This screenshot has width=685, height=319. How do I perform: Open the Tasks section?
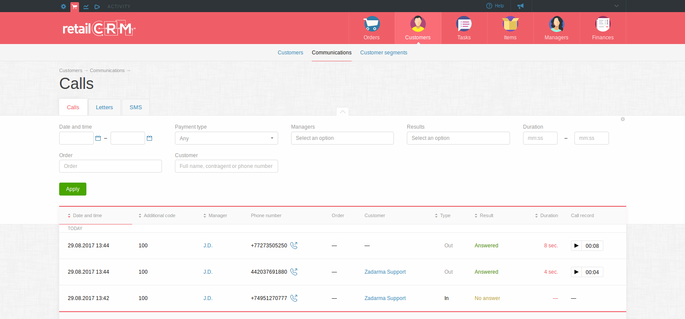[464, 28]
